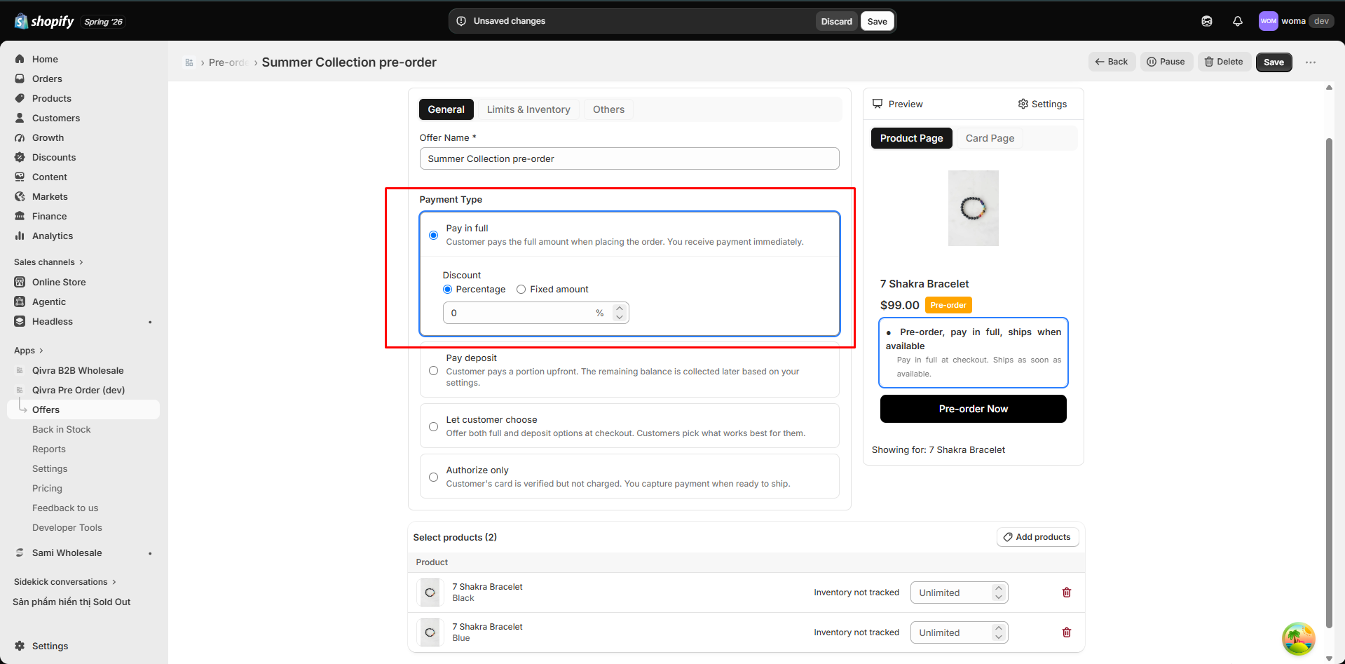Open Offers in the sidebar
This screenshot has width=1345, height=664.
pos(83,409)
